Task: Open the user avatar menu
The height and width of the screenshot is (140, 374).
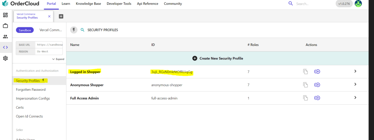Action: click(x=358, y=4)
